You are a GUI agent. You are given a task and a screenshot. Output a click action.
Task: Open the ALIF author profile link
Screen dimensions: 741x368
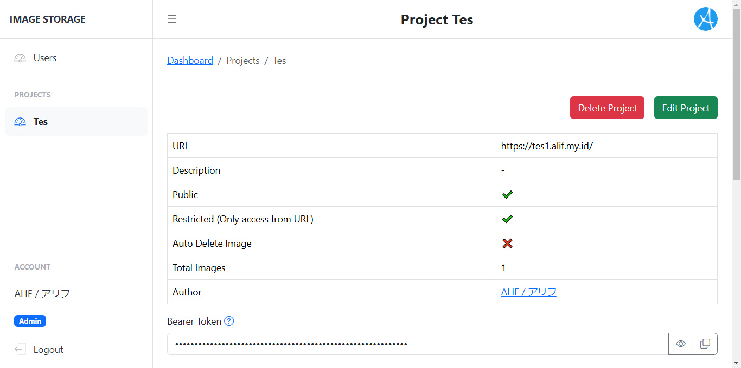coord(528,292)
